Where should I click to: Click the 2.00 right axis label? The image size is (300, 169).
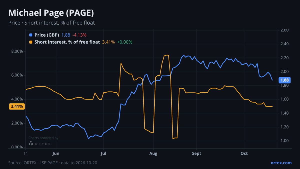tap(285, 72)
